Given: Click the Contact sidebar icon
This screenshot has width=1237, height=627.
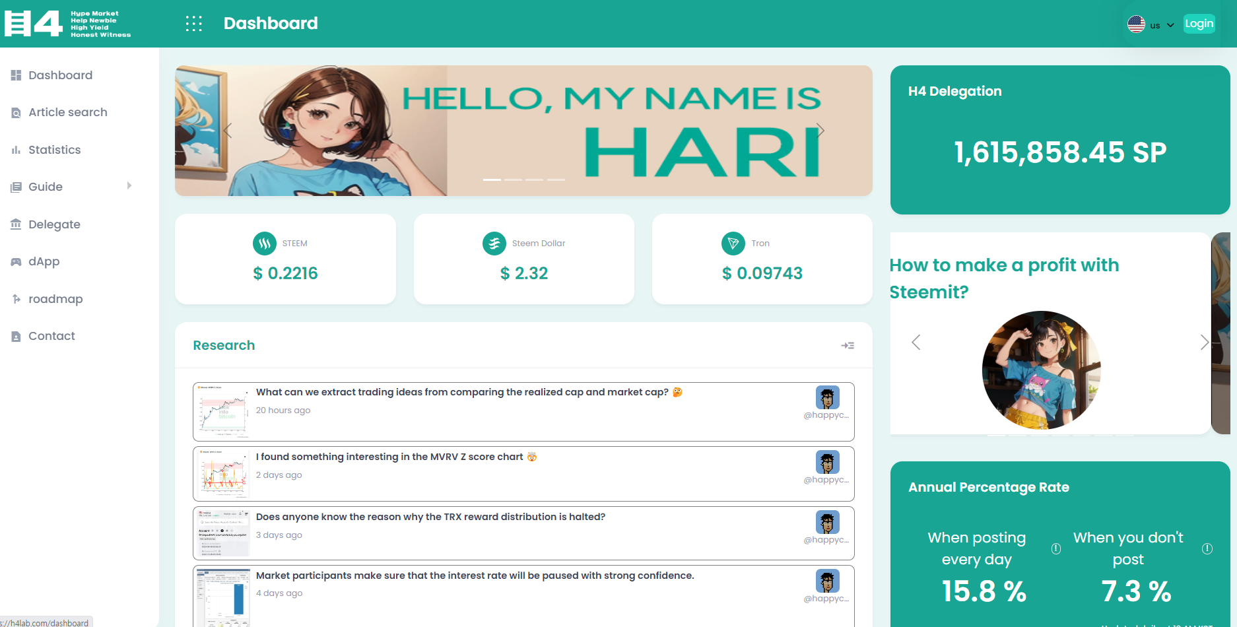Looking at the screenshot, I should click(x=16, y=337).
